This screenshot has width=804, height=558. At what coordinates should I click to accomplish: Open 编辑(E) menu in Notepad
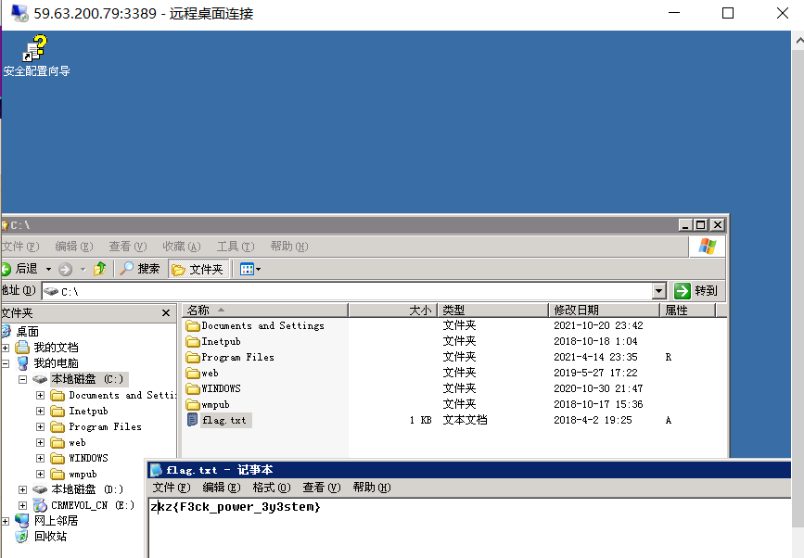coord(222,488)
